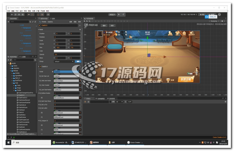Open the preview platform browser dropdown
Screen dimensions: 234x151
pos(112,15)
